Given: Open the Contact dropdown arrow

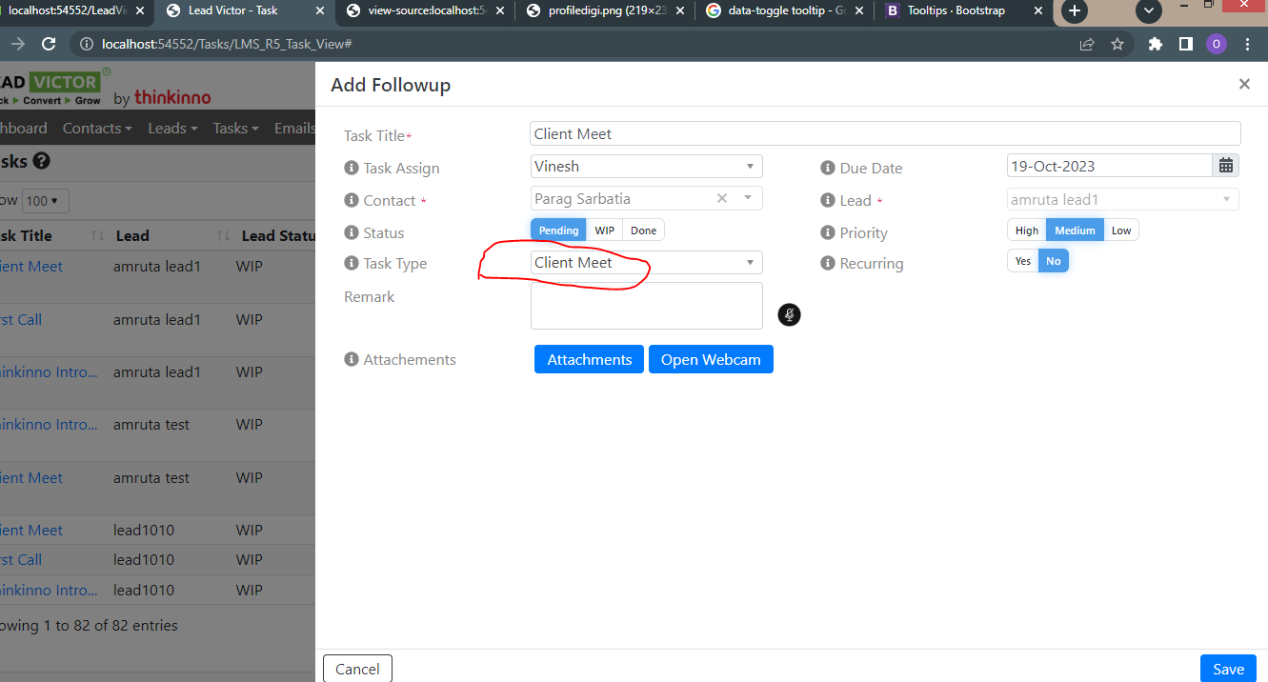Looking at the screenshot, I should tap(748, 198).
